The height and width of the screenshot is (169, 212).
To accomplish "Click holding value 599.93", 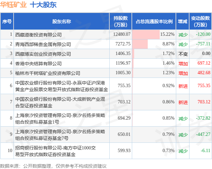I will (124, 150).
